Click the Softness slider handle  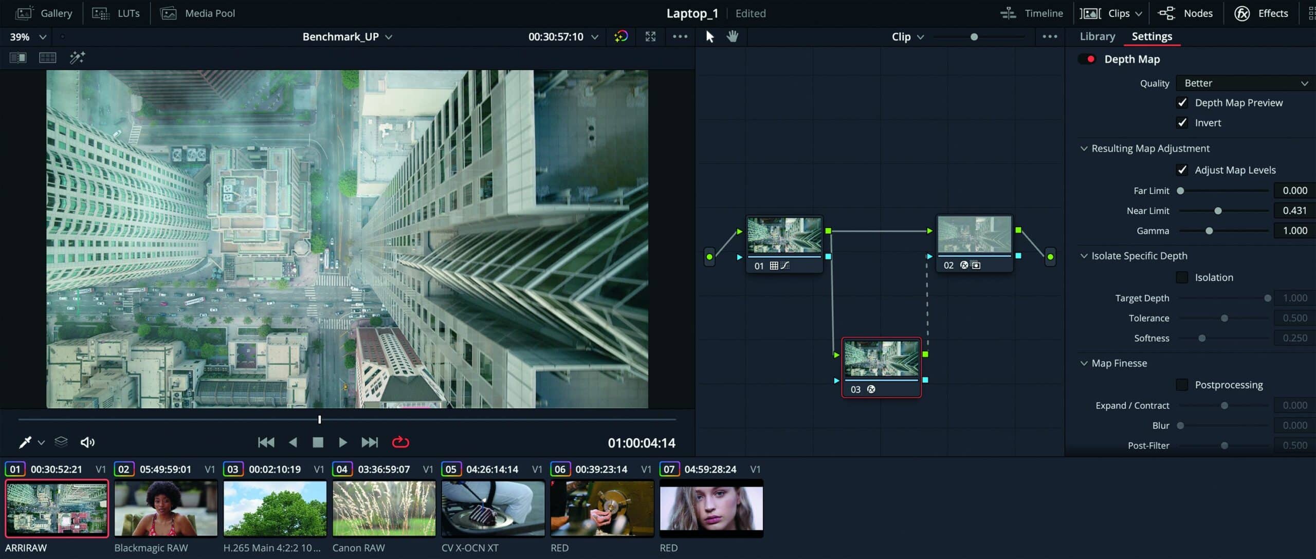(x=1201, y=338)
